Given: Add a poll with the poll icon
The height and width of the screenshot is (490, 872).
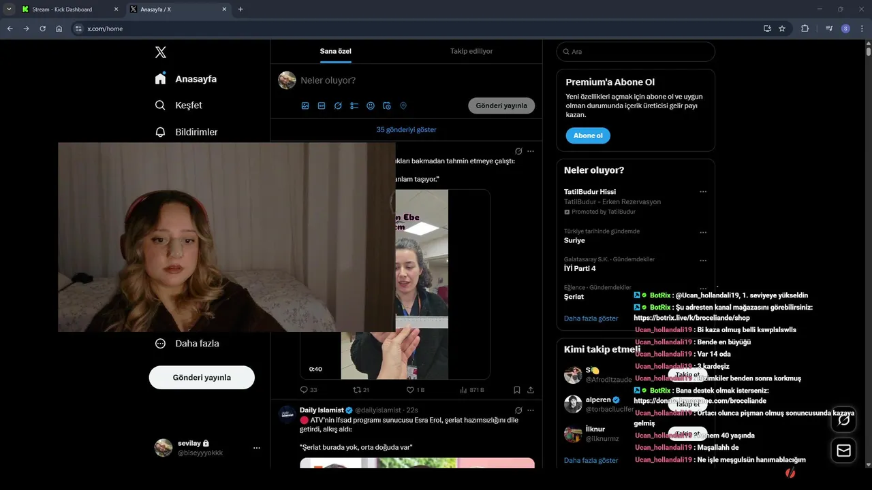Looking at the screenshot, I should pos(354,106).
